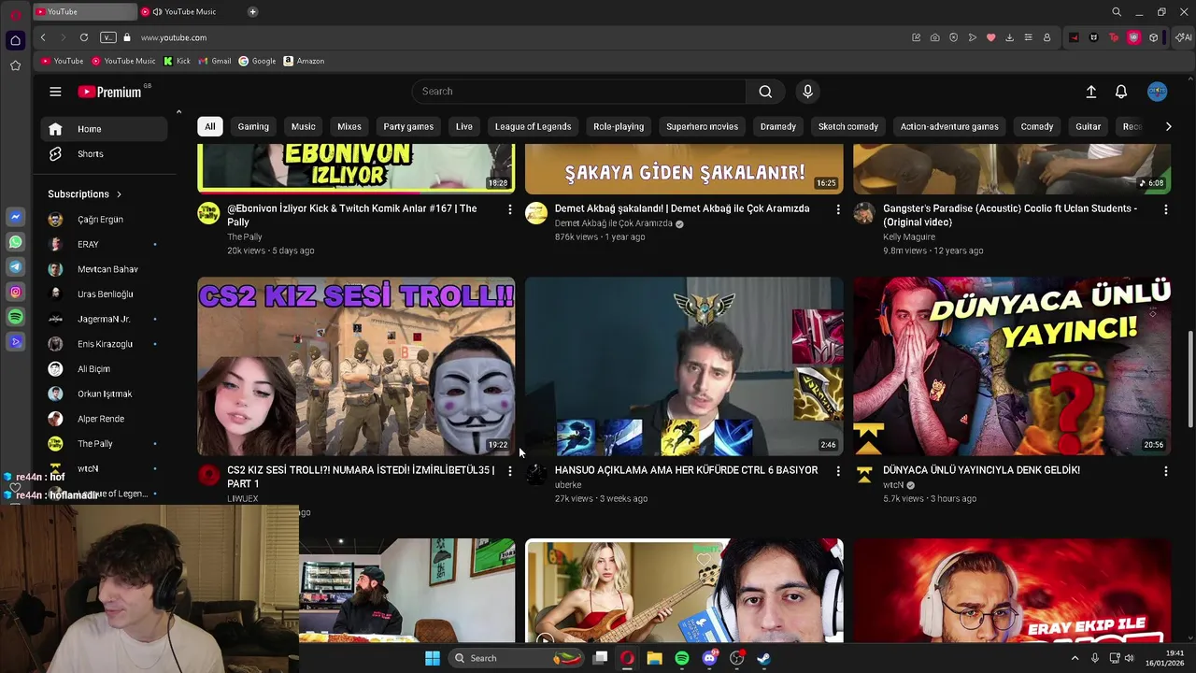Go back with the browser back arrow

tap(43, 37)
